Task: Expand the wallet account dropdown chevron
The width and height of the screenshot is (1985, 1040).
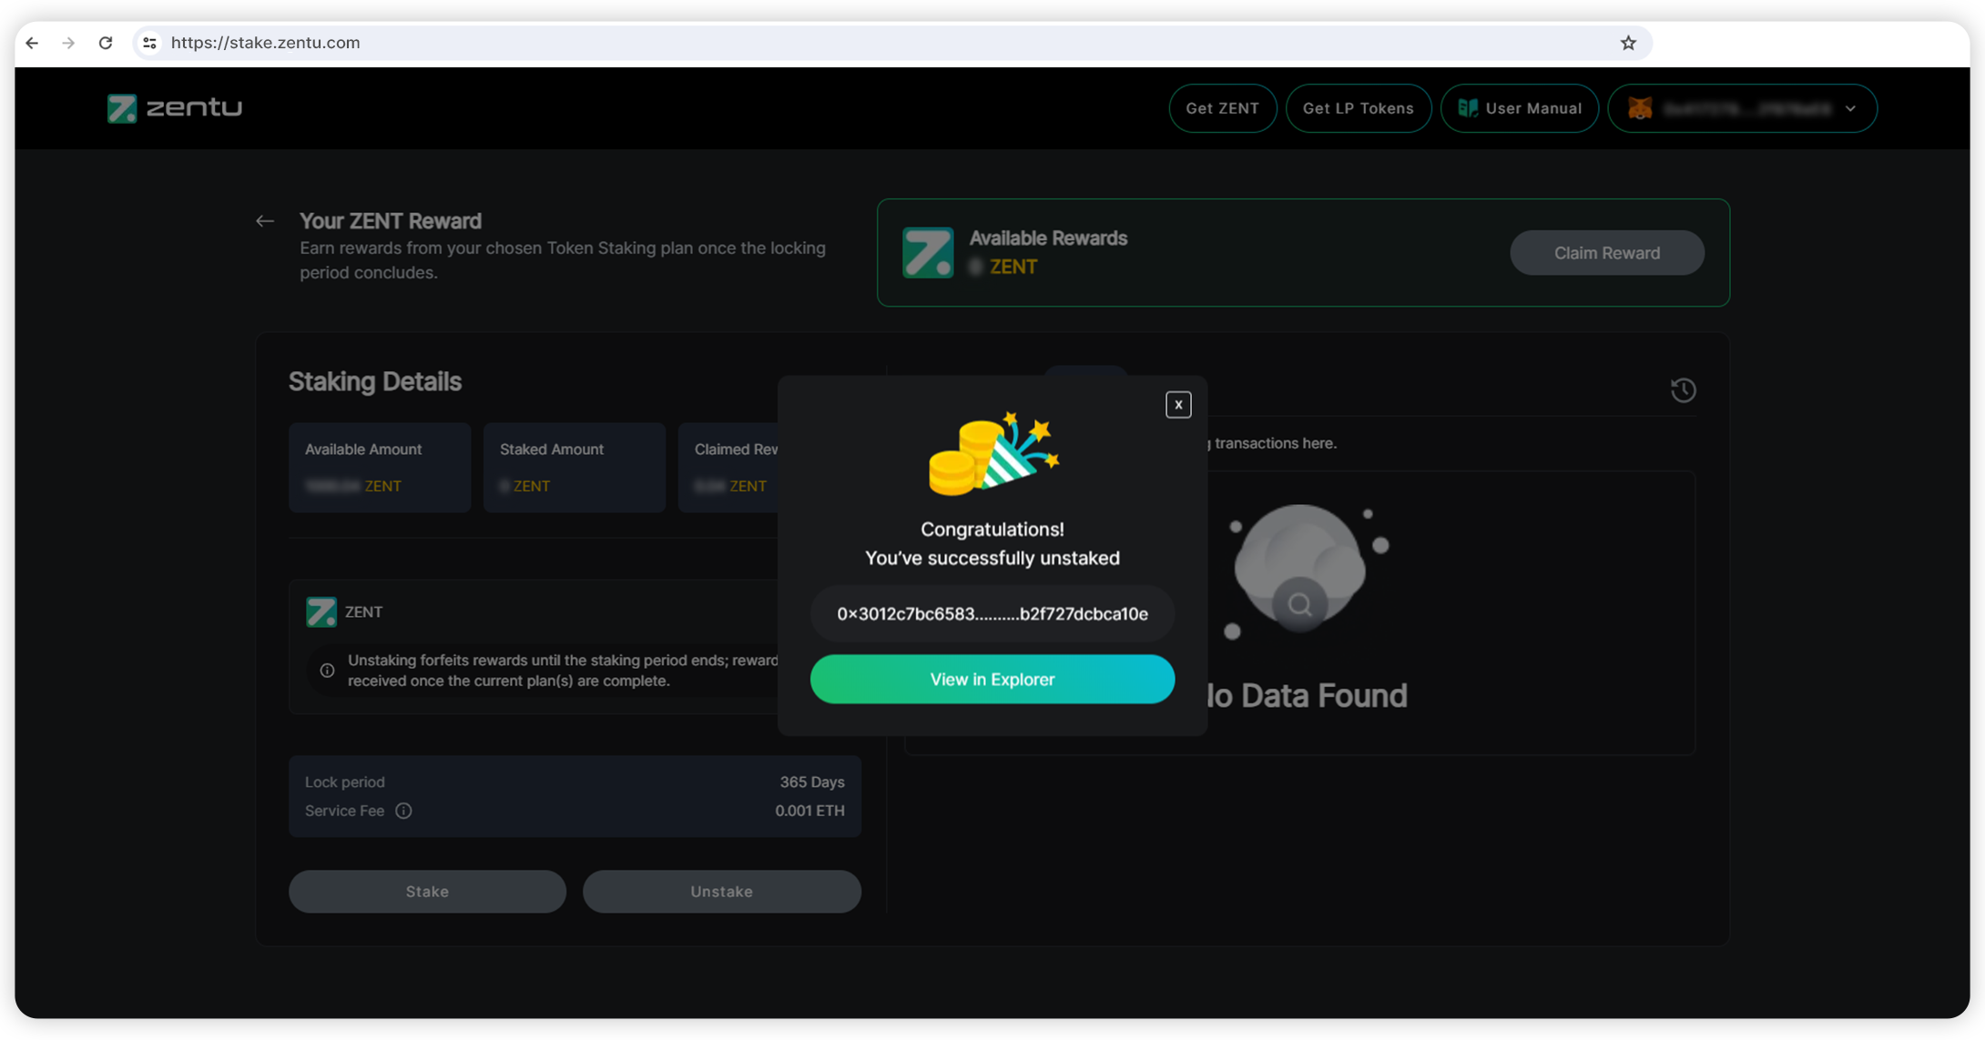Action: [x=1850, y=108]
